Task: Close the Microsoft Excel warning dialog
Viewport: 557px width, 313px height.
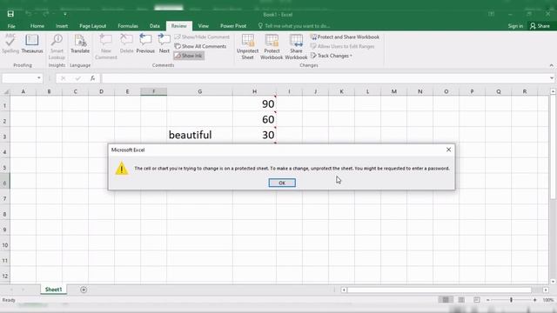Action: tap(449, 150)
